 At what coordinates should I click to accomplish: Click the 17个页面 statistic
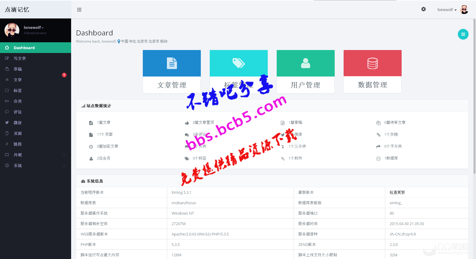click(105, 134)
